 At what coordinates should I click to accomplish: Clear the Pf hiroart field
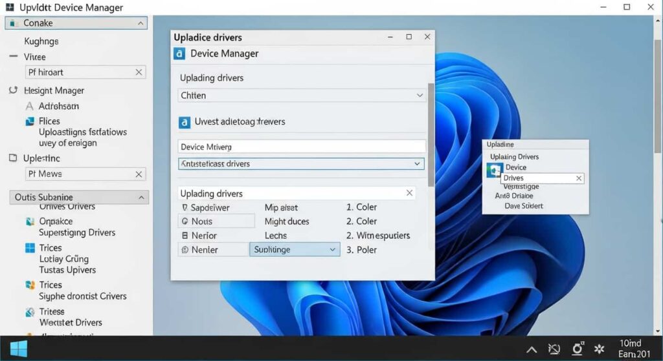pyautogui.click(x=139, y=72)
